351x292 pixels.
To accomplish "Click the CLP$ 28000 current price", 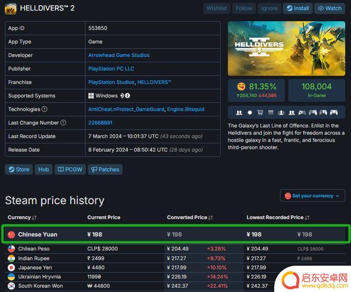I will pos(103,249).
